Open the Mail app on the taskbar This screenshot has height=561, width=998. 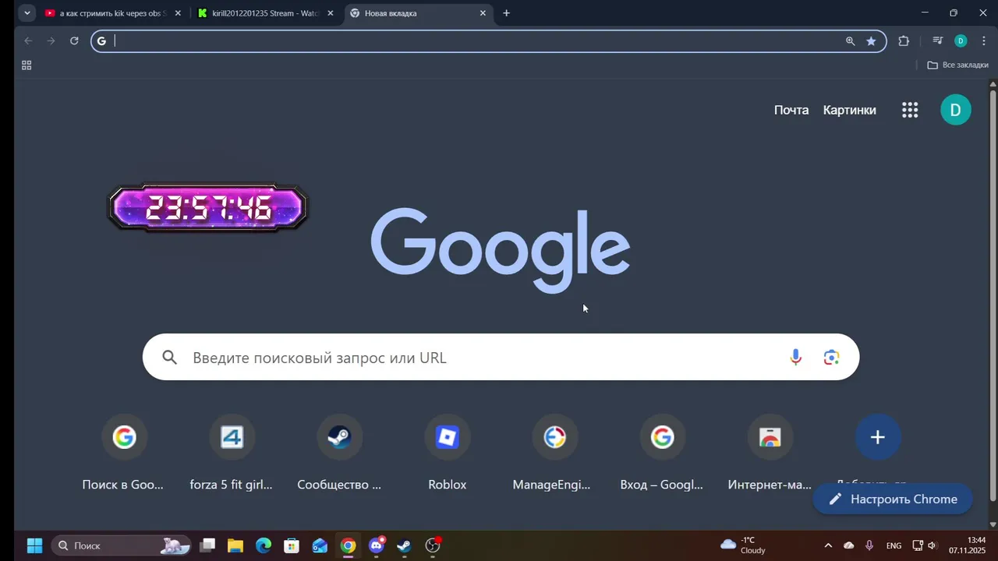[320, 545]
